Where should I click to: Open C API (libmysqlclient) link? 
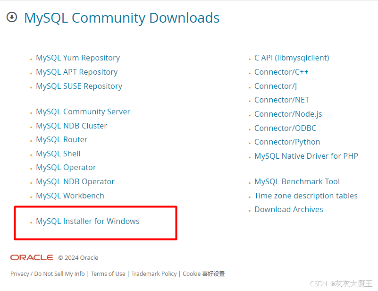tap(292, 58)
